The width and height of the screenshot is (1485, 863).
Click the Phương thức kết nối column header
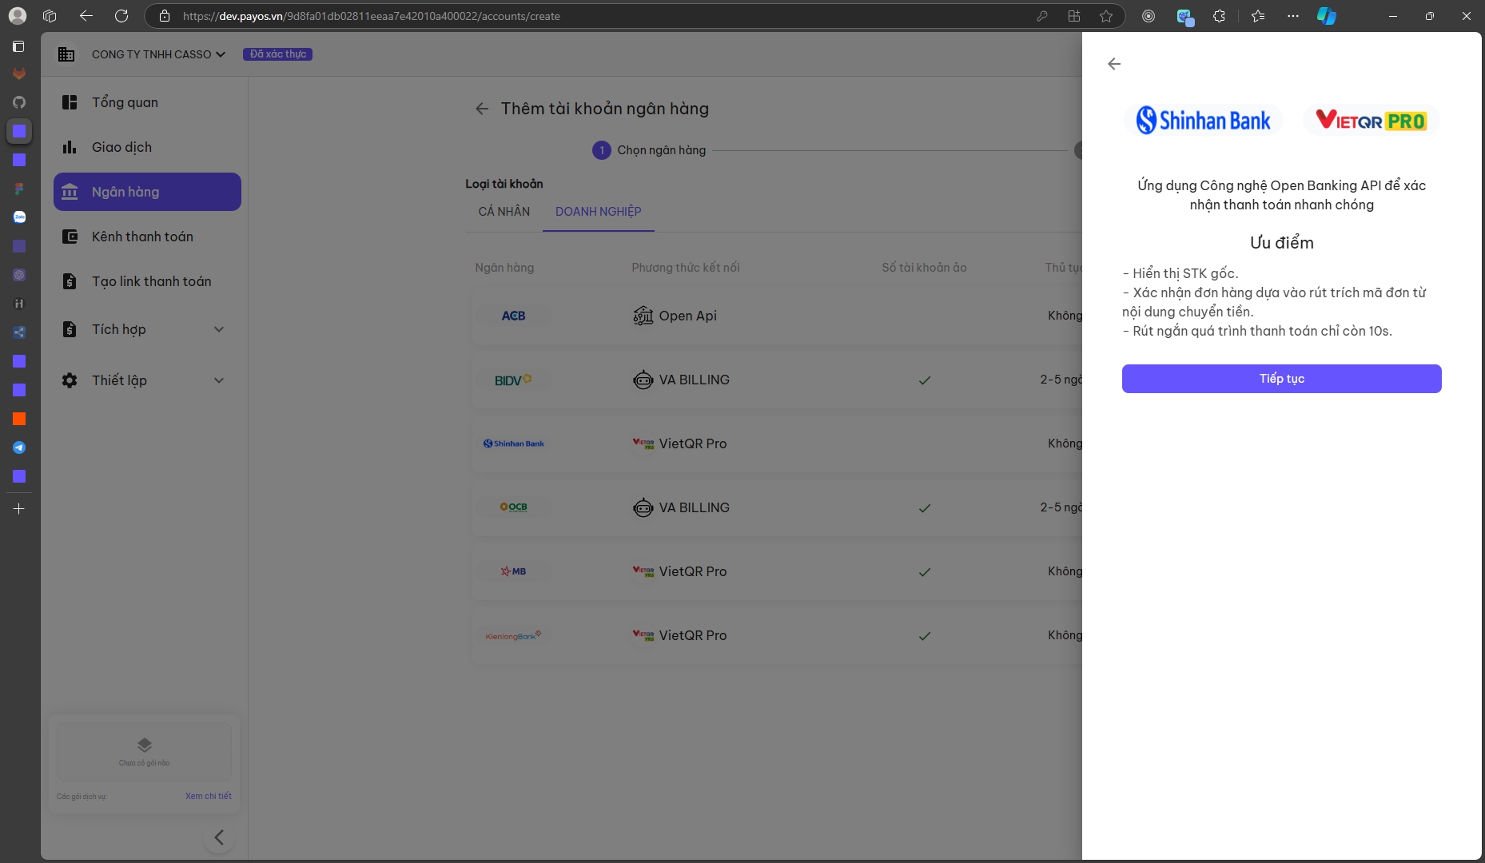[x=686, y=268]
